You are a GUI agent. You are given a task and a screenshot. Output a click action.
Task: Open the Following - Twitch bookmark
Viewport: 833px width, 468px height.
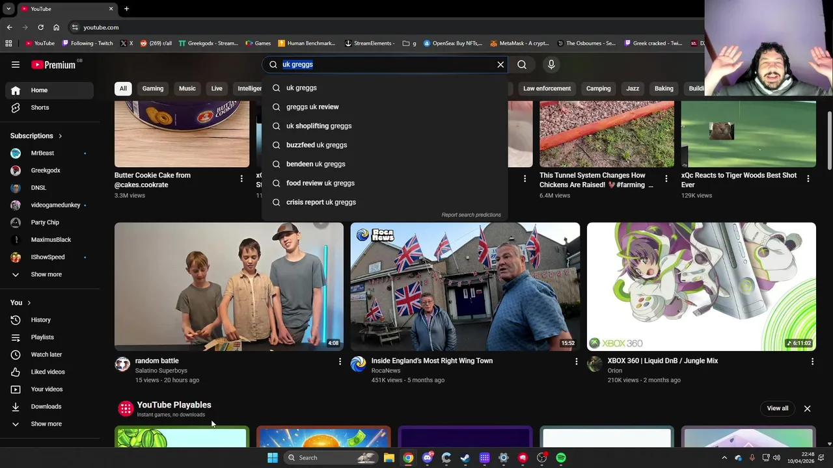(x=88, y=44)
